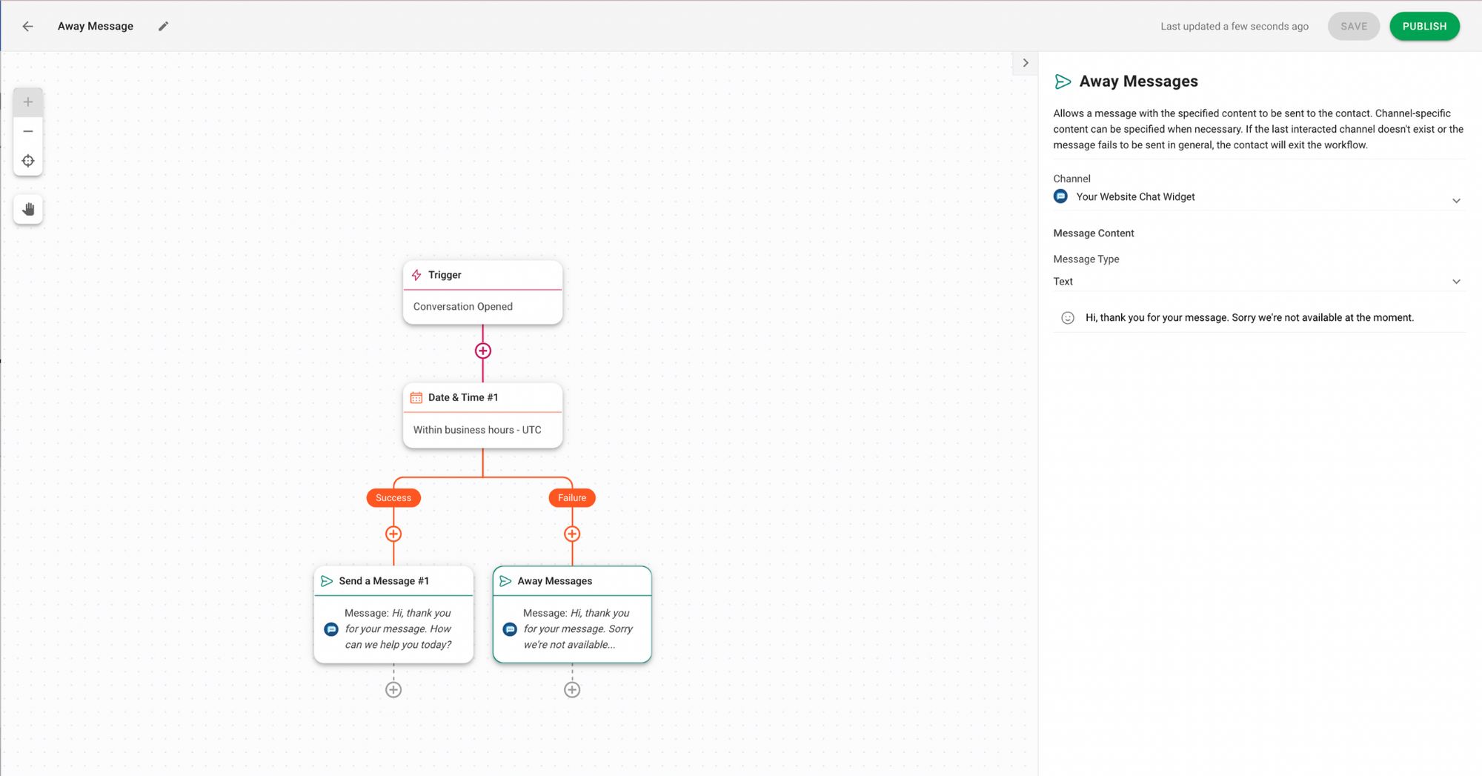
Task: Click the Away Messages node paper plane icon
Action: (505, 581)
